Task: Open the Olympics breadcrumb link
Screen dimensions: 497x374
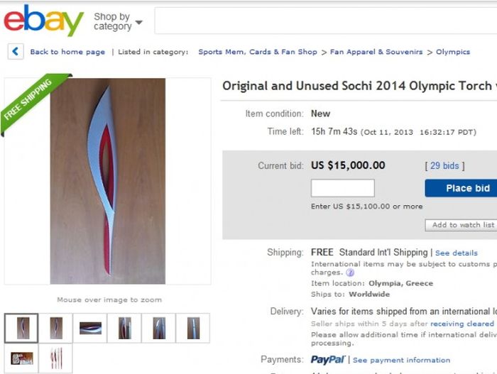Action: point(453,52)
